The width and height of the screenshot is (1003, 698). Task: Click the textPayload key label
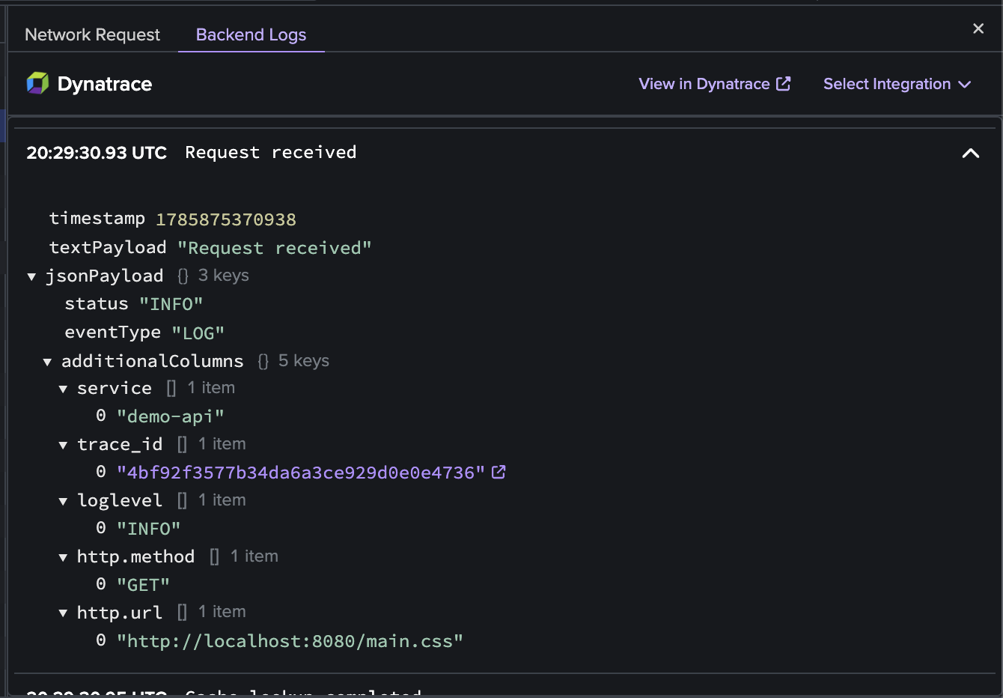point(108,247)
